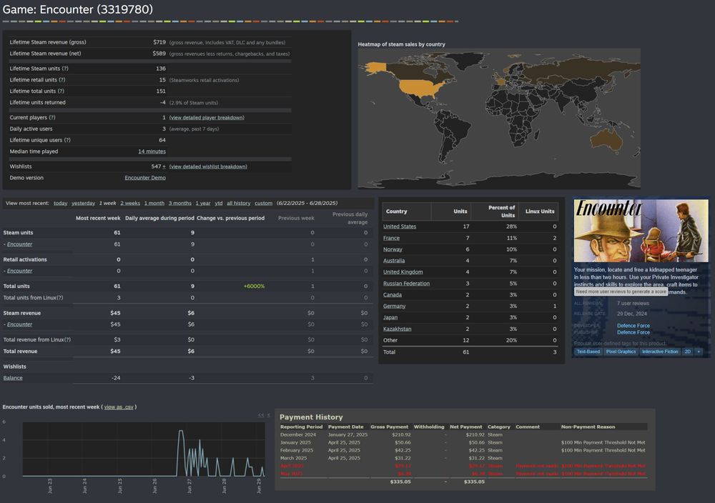715x503 pixels.
Task: Click the Encounter link under Steam revenue
Action: (x=19, y=324)
